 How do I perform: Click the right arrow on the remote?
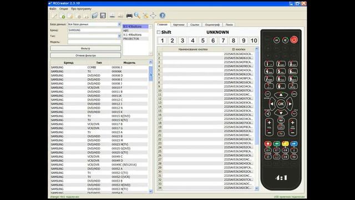pos(290,104)
